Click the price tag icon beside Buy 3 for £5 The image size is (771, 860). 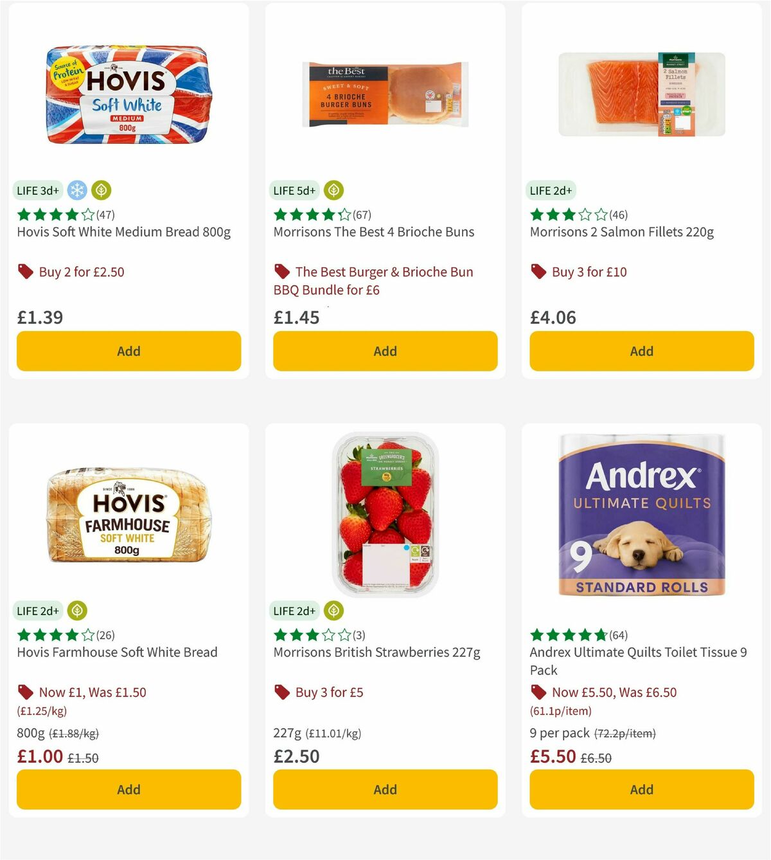281,692
